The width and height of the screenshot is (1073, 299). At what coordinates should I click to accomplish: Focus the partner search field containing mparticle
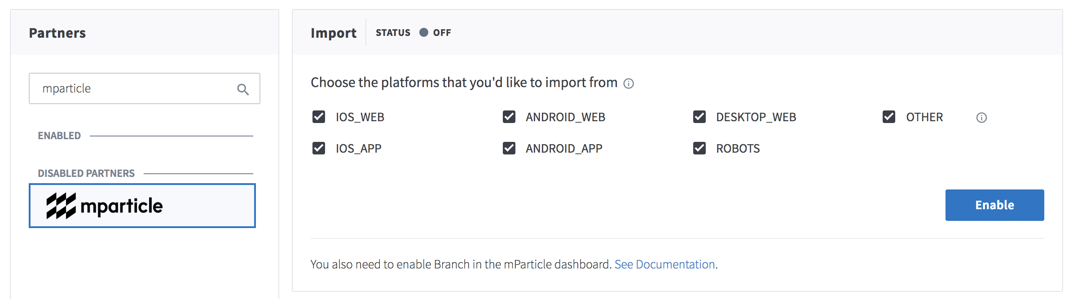[145, 88]
